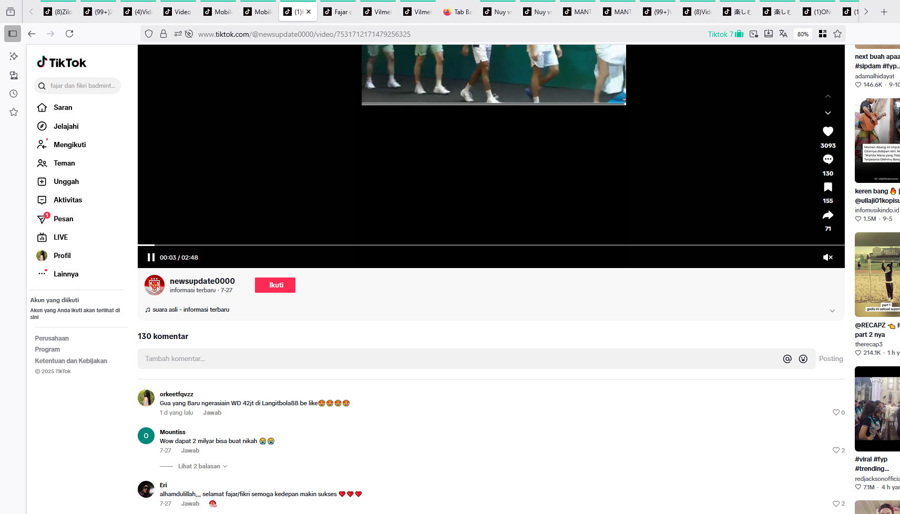900x514 pixels.
Task: Expand Lihat 2 balasan replies
Action: tap(202, 466)
